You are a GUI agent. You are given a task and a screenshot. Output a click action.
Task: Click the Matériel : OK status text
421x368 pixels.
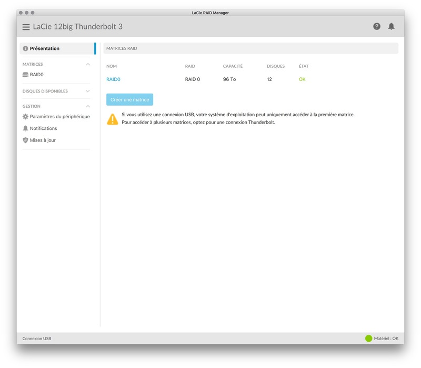386,339
